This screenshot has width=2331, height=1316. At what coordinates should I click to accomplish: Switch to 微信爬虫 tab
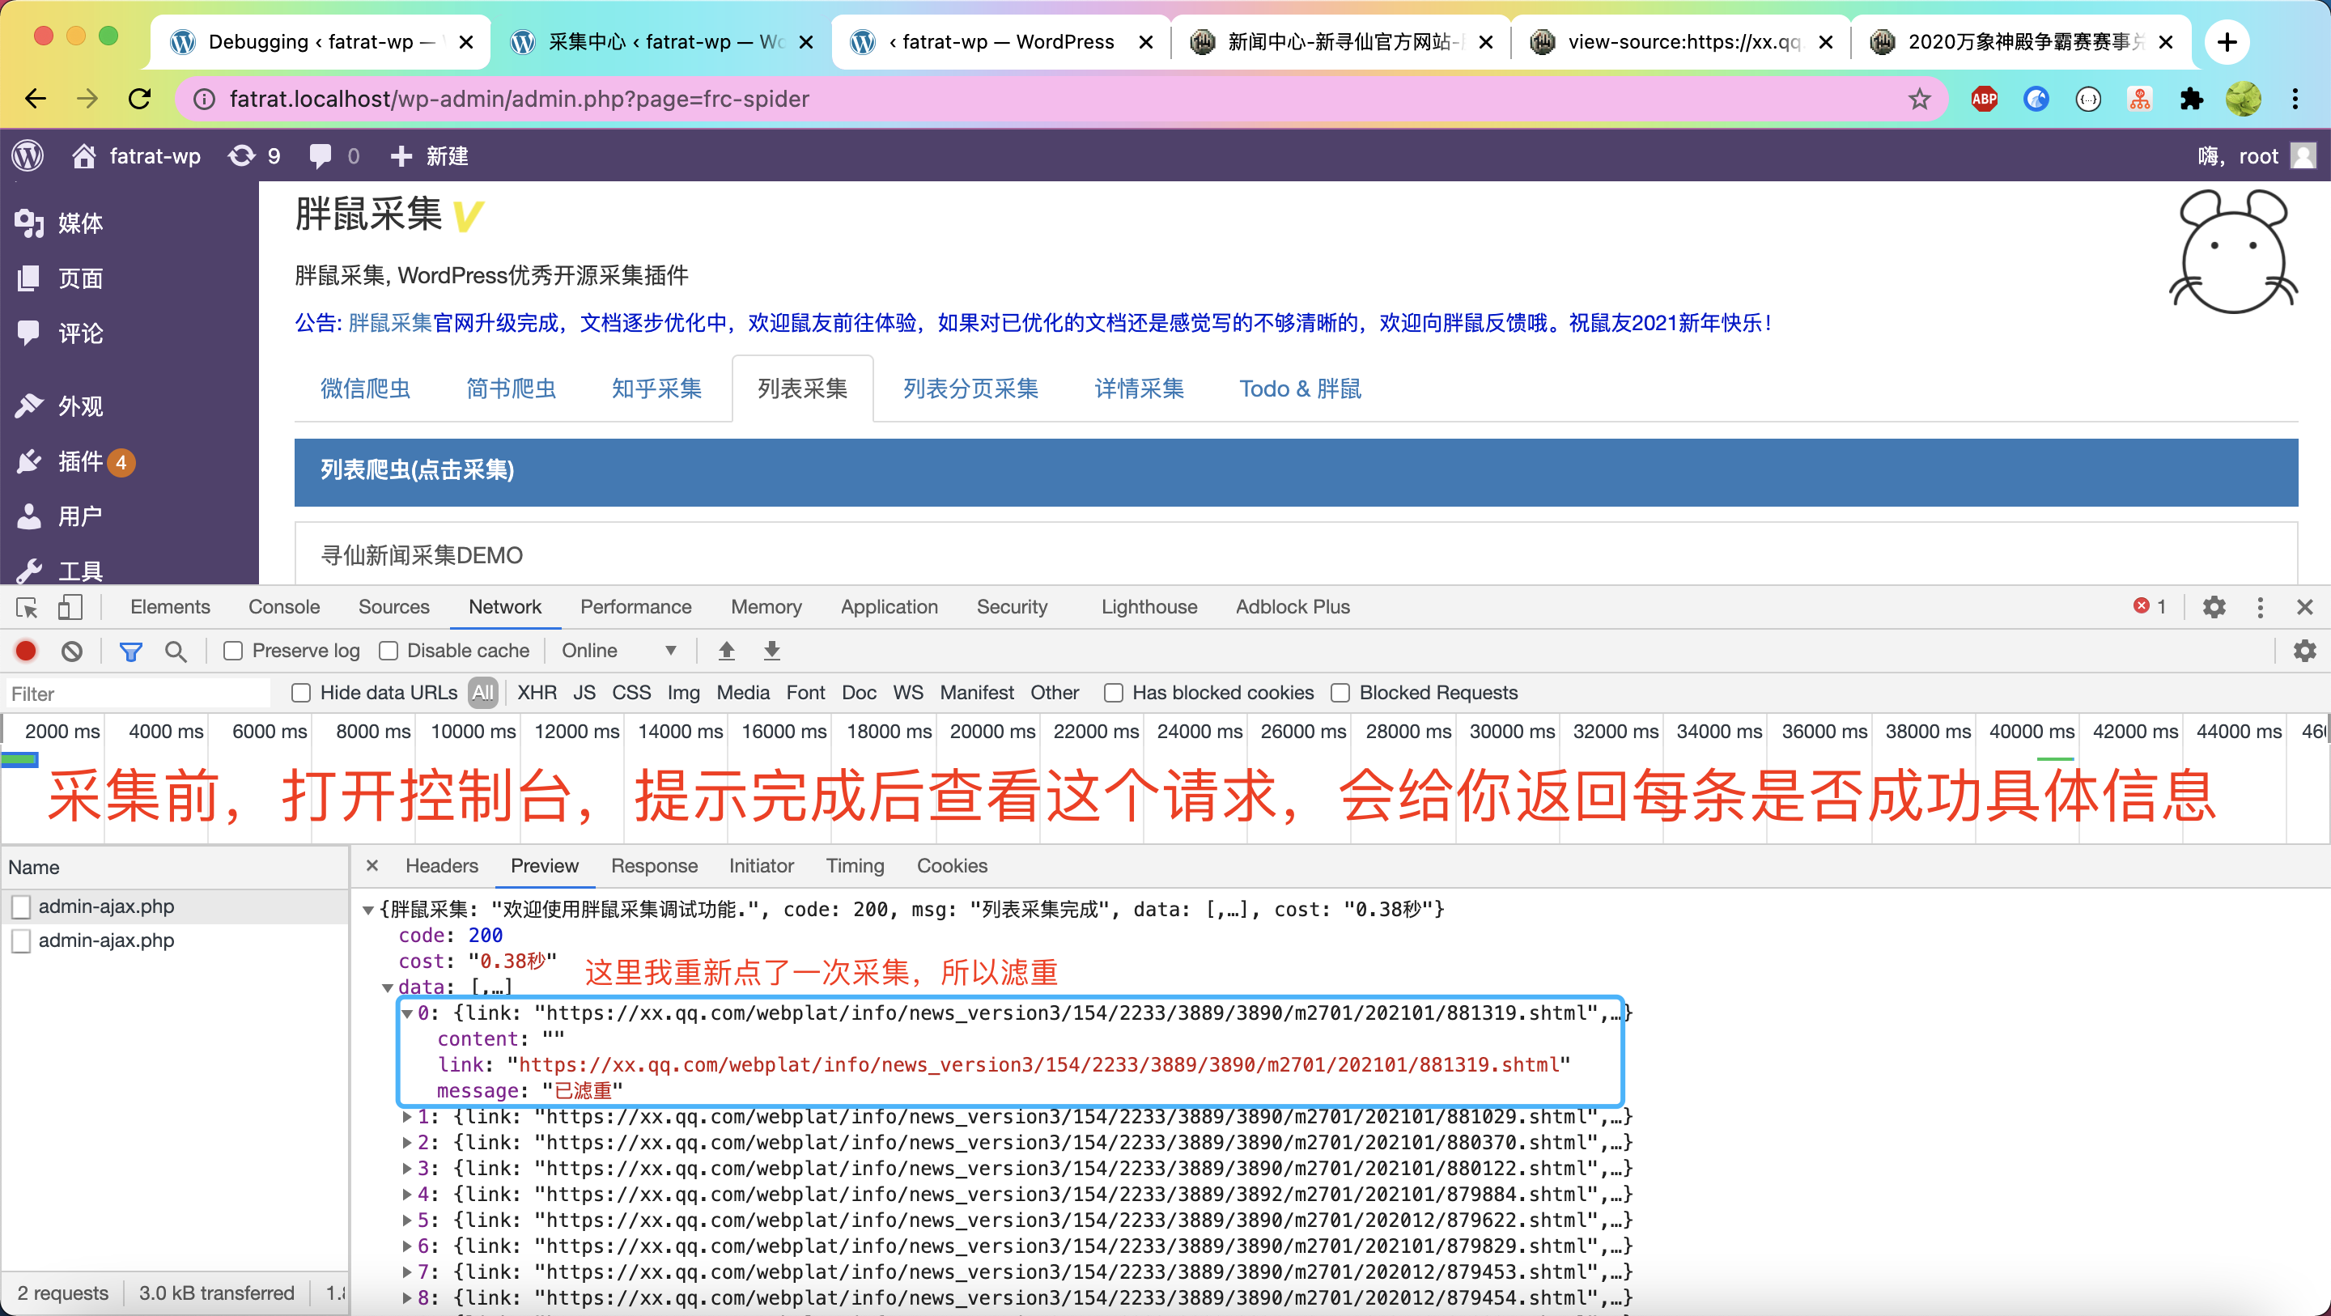(366, 389)
